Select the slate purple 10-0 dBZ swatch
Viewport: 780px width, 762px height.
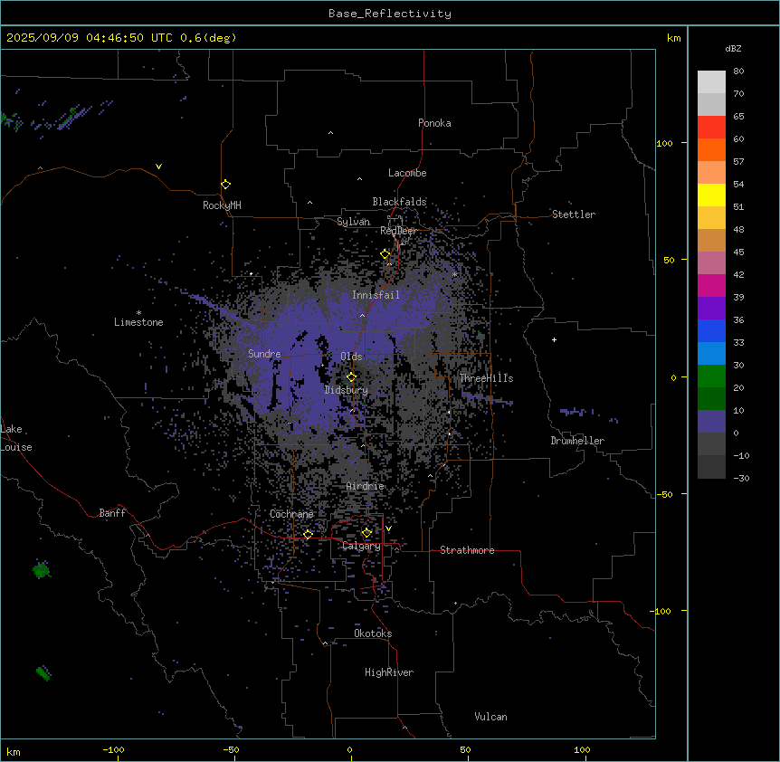(x=711, y=422)
